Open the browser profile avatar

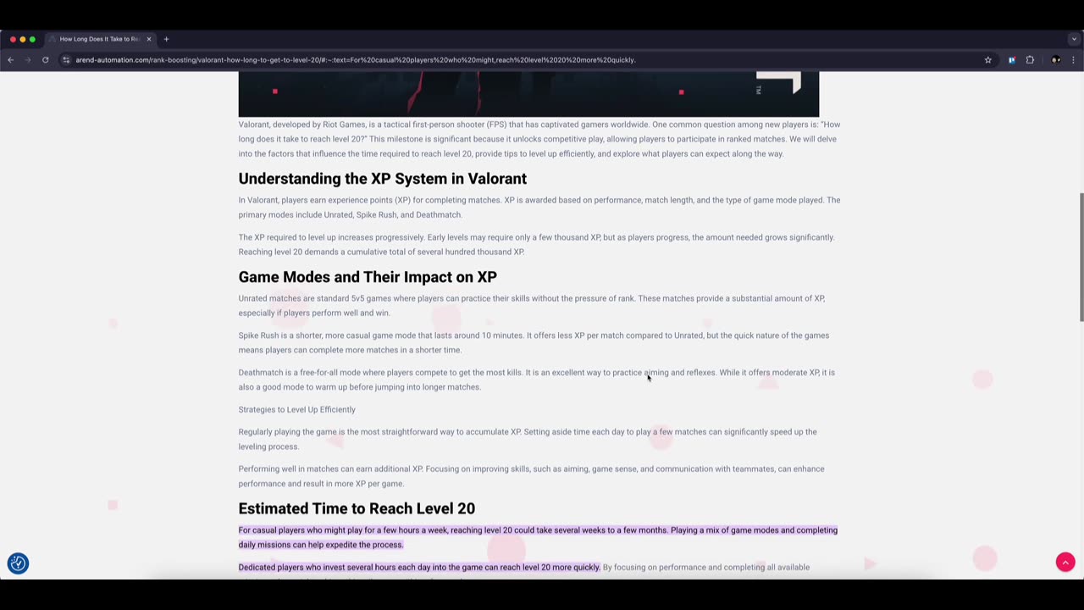pos(1055,60)
